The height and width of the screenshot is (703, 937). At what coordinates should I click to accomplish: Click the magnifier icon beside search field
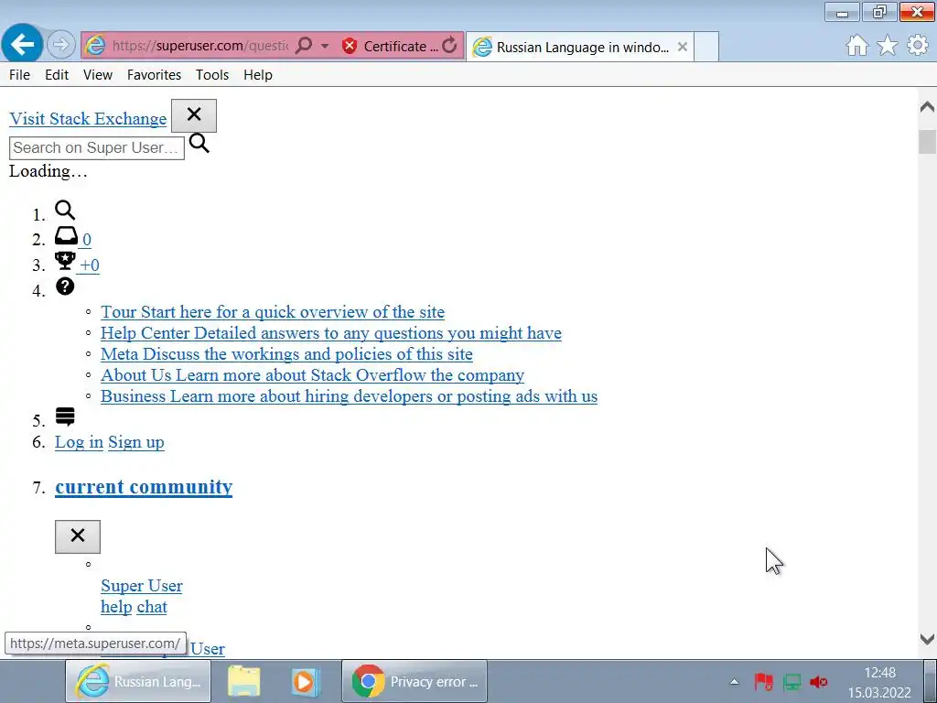point(199,143)
